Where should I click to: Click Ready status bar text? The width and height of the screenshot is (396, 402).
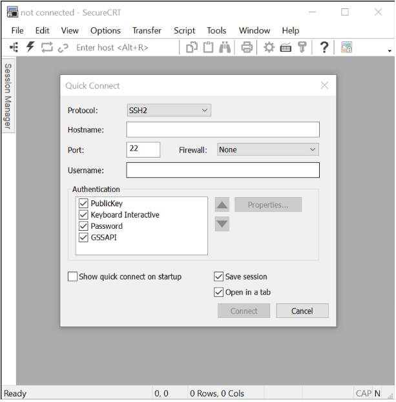(x=15, y=394)
